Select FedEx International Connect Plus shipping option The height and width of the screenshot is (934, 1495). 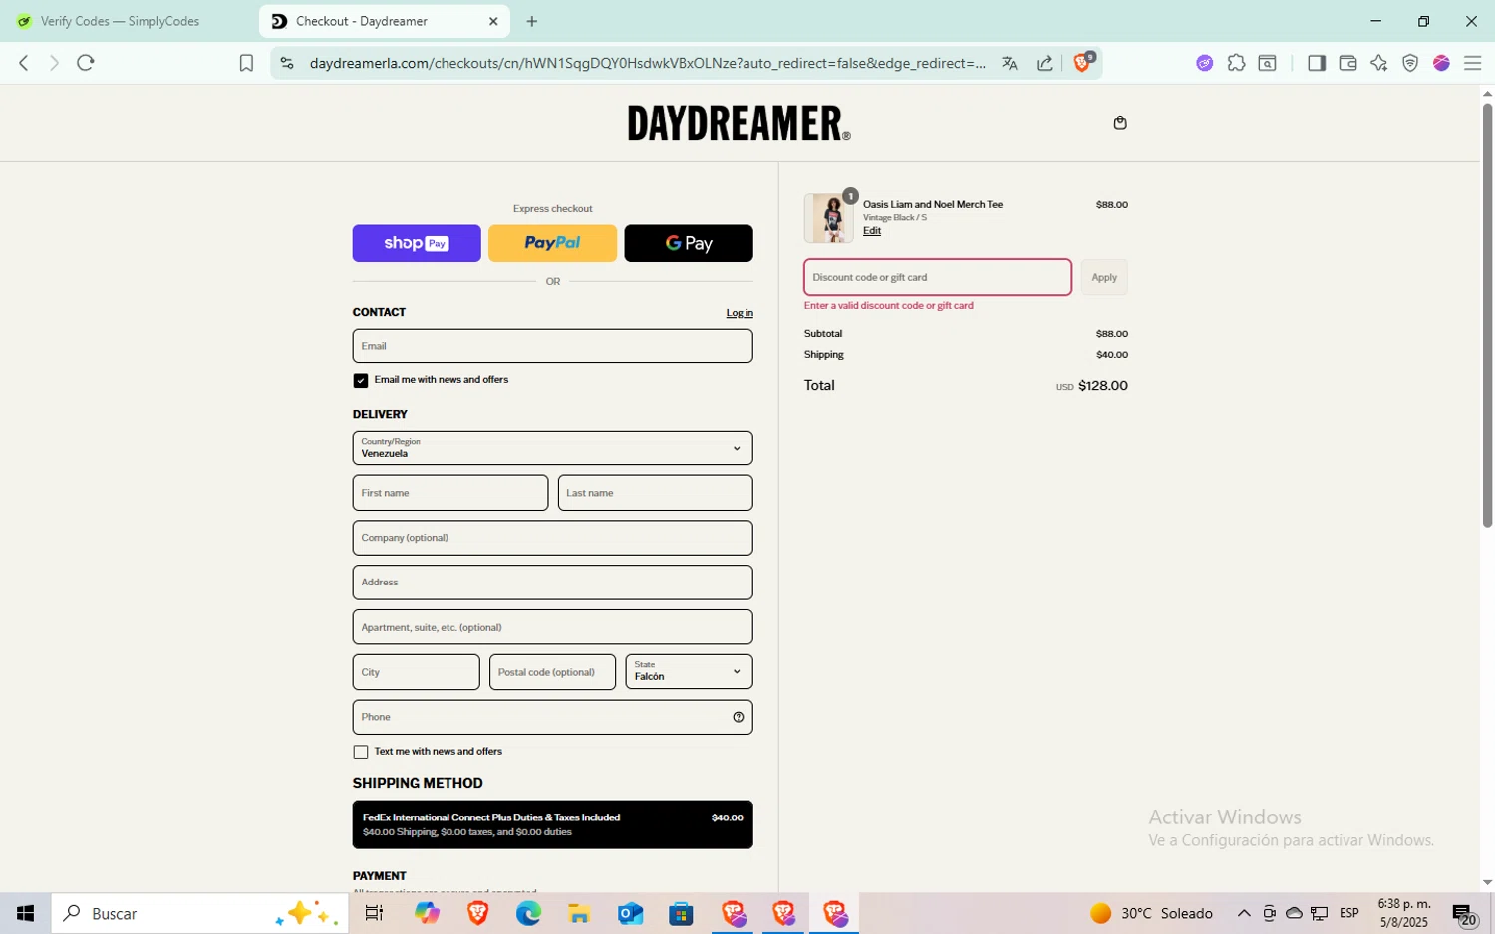click(552, 824)
